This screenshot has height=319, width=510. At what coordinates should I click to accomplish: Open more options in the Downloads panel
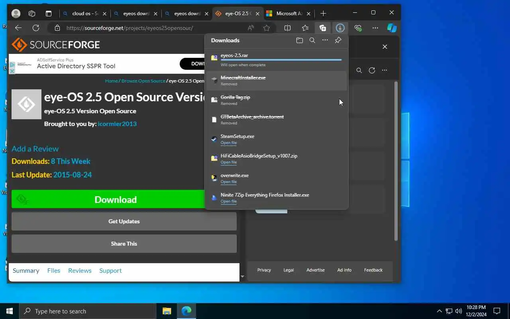click(x=325, y=40)
